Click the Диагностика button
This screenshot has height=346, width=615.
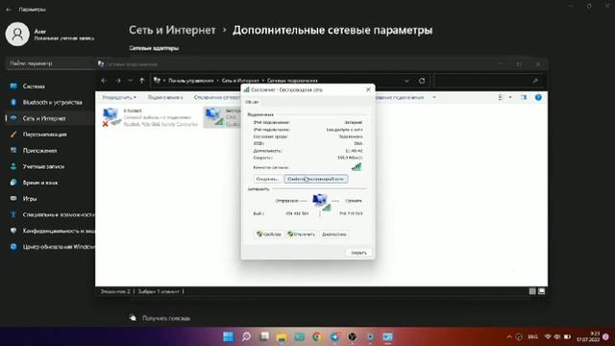(333, 235)
